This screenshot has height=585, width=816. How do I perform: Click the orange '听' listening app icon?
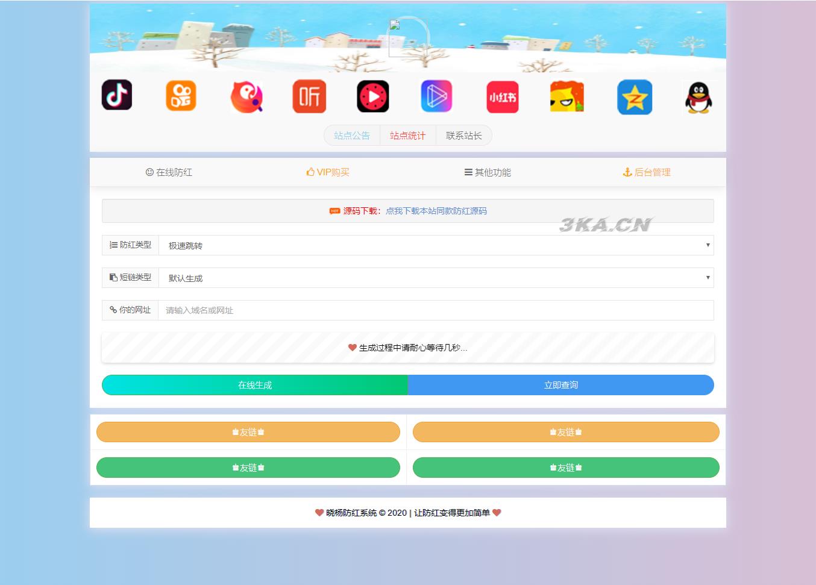[x=309, y=96]
